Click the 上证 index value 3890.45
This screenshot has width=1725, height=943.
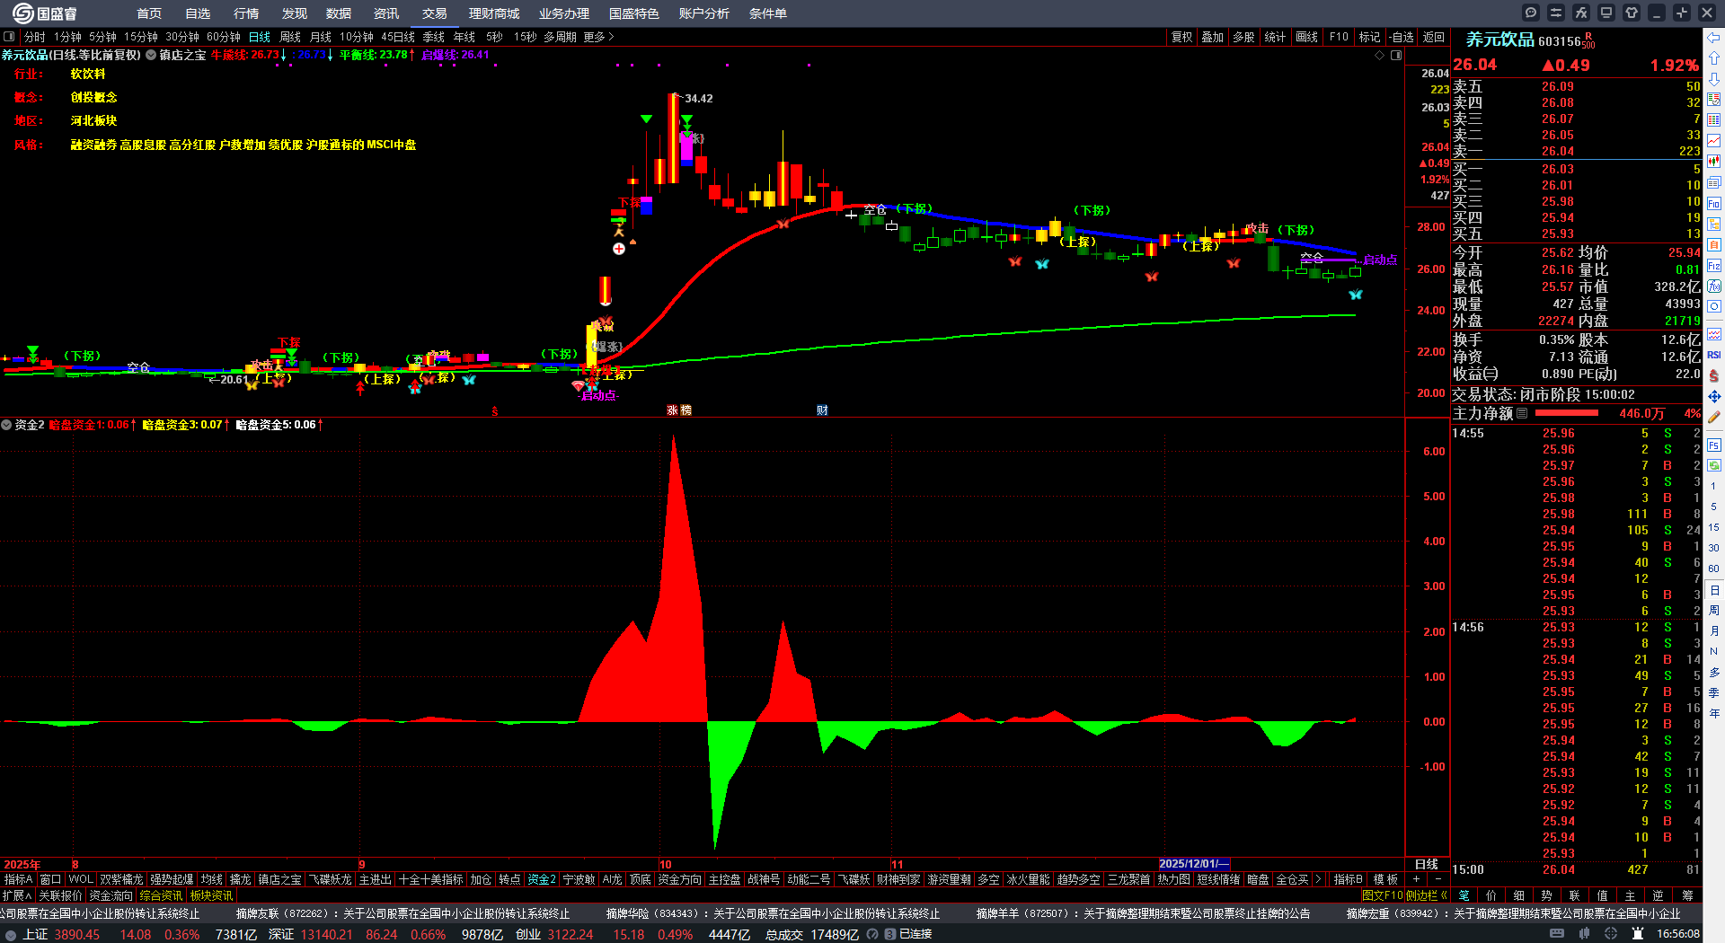click(x=76, y=934)
